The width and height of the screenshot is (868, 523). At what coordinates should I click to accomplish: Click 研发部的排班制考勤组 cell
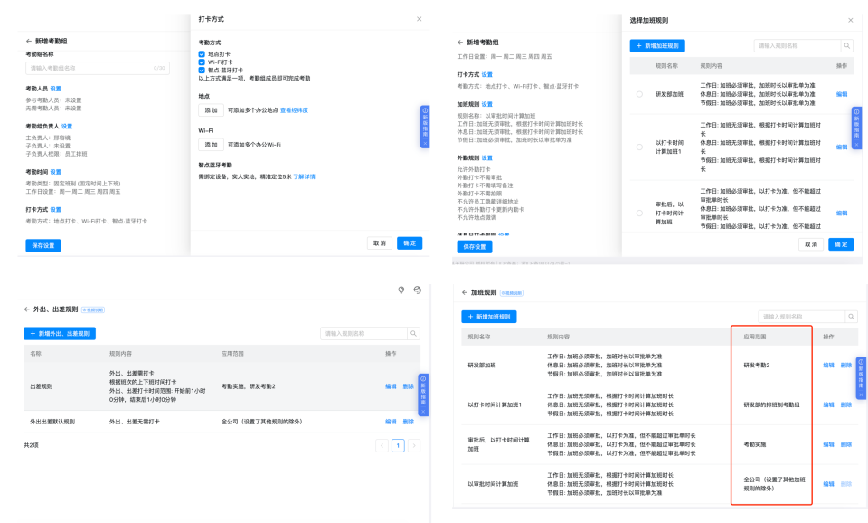point(771,405)
